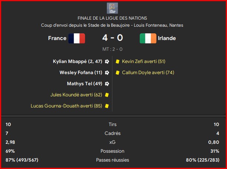Click Kevin Zefi's yellow card icon
The image size is (227, 169).
(118, 62)
